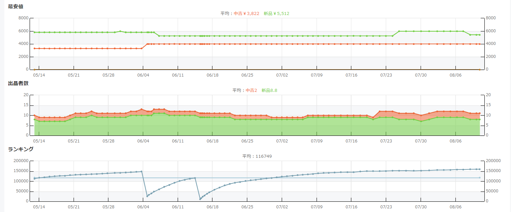The width and height of the screenshot is (511, 212).
Task: Select the ranking dip point just after 06/04
Action: (x=147, y=196)
